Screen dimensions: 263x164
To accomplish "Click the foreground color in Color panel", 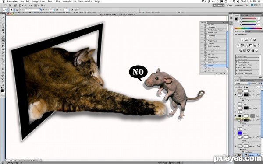I will 236,19.
